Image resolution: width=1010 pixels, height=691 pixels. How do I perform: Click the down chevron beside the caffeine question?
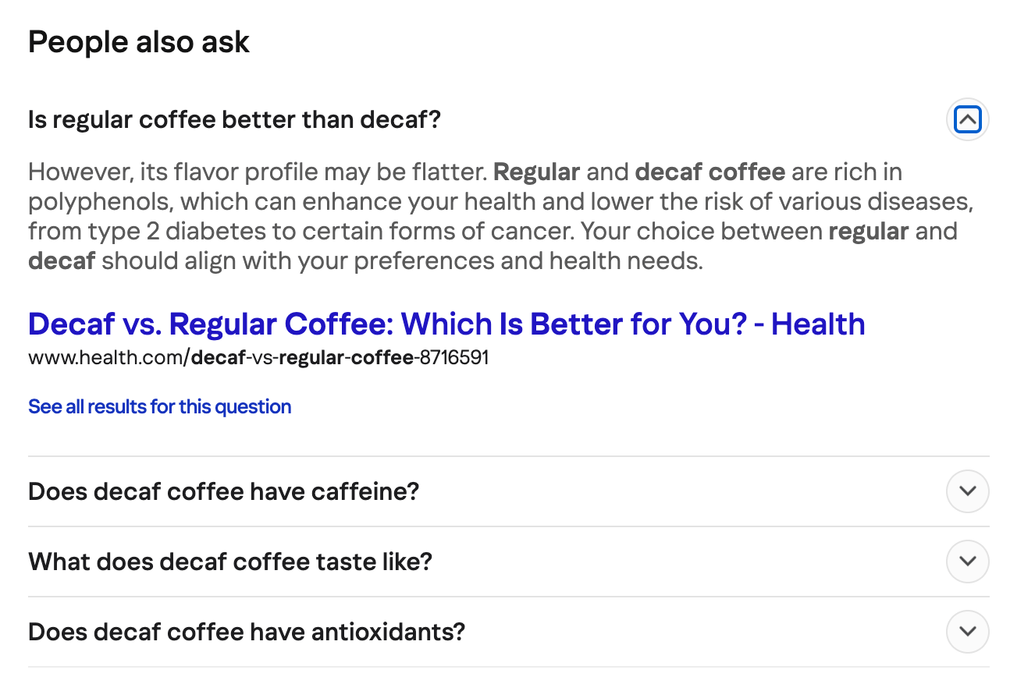pyautogui.click(x=967, y=491)
